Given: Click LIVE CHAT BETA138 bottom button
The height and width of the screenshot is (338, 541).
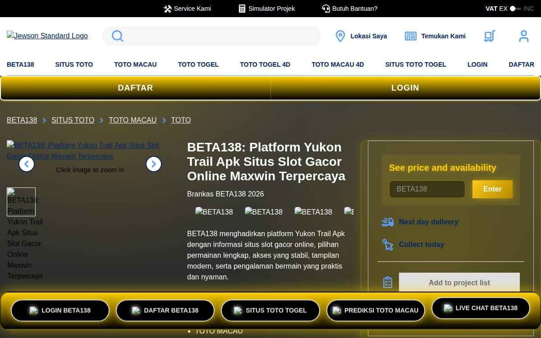Looking at the screenshot, I should (x=481, y=308).
